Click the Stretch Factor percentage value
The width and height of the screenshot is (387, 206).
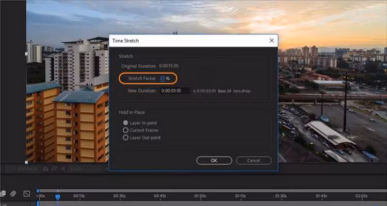(x=162, y=78)
